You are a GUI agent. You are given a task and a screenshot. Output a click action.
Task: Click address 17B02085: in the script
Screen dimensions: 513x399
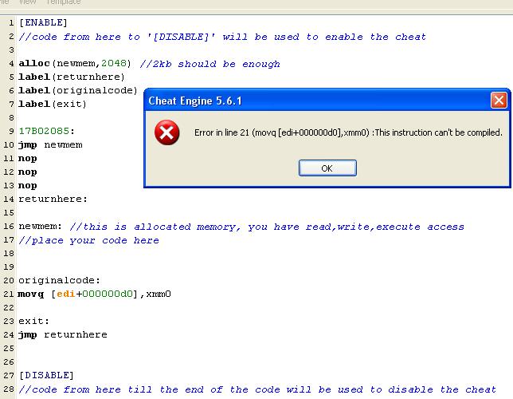point(46,131)
